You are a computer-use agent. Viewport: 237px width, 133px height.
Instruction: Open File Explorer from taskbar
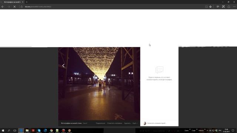(27, 130)
